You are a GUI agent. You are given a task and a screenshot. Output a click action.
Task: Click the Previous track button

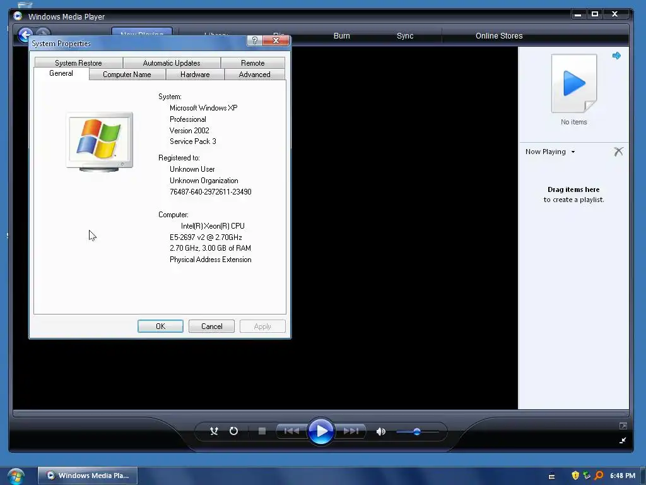tap(291, 431)
